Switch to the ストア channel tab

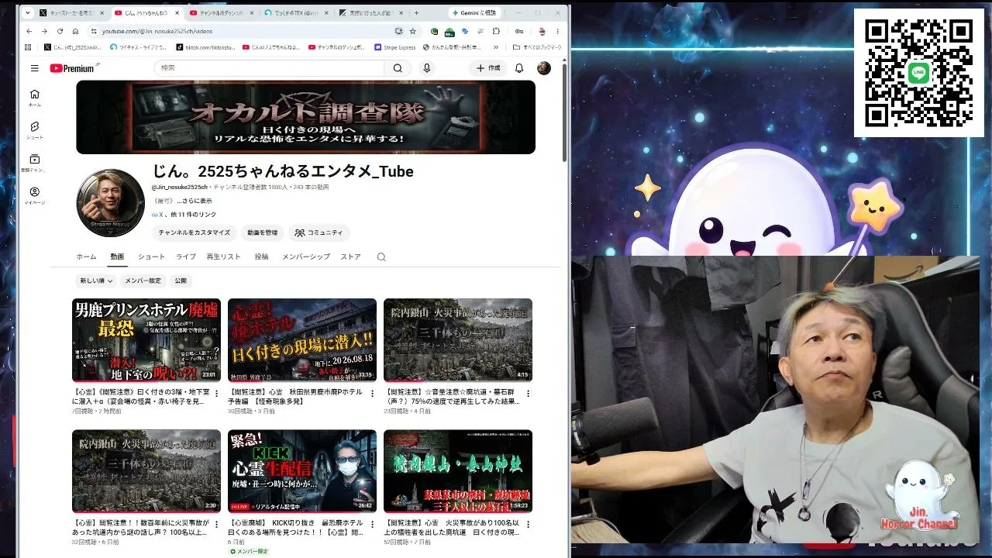[x=351, y=257]
